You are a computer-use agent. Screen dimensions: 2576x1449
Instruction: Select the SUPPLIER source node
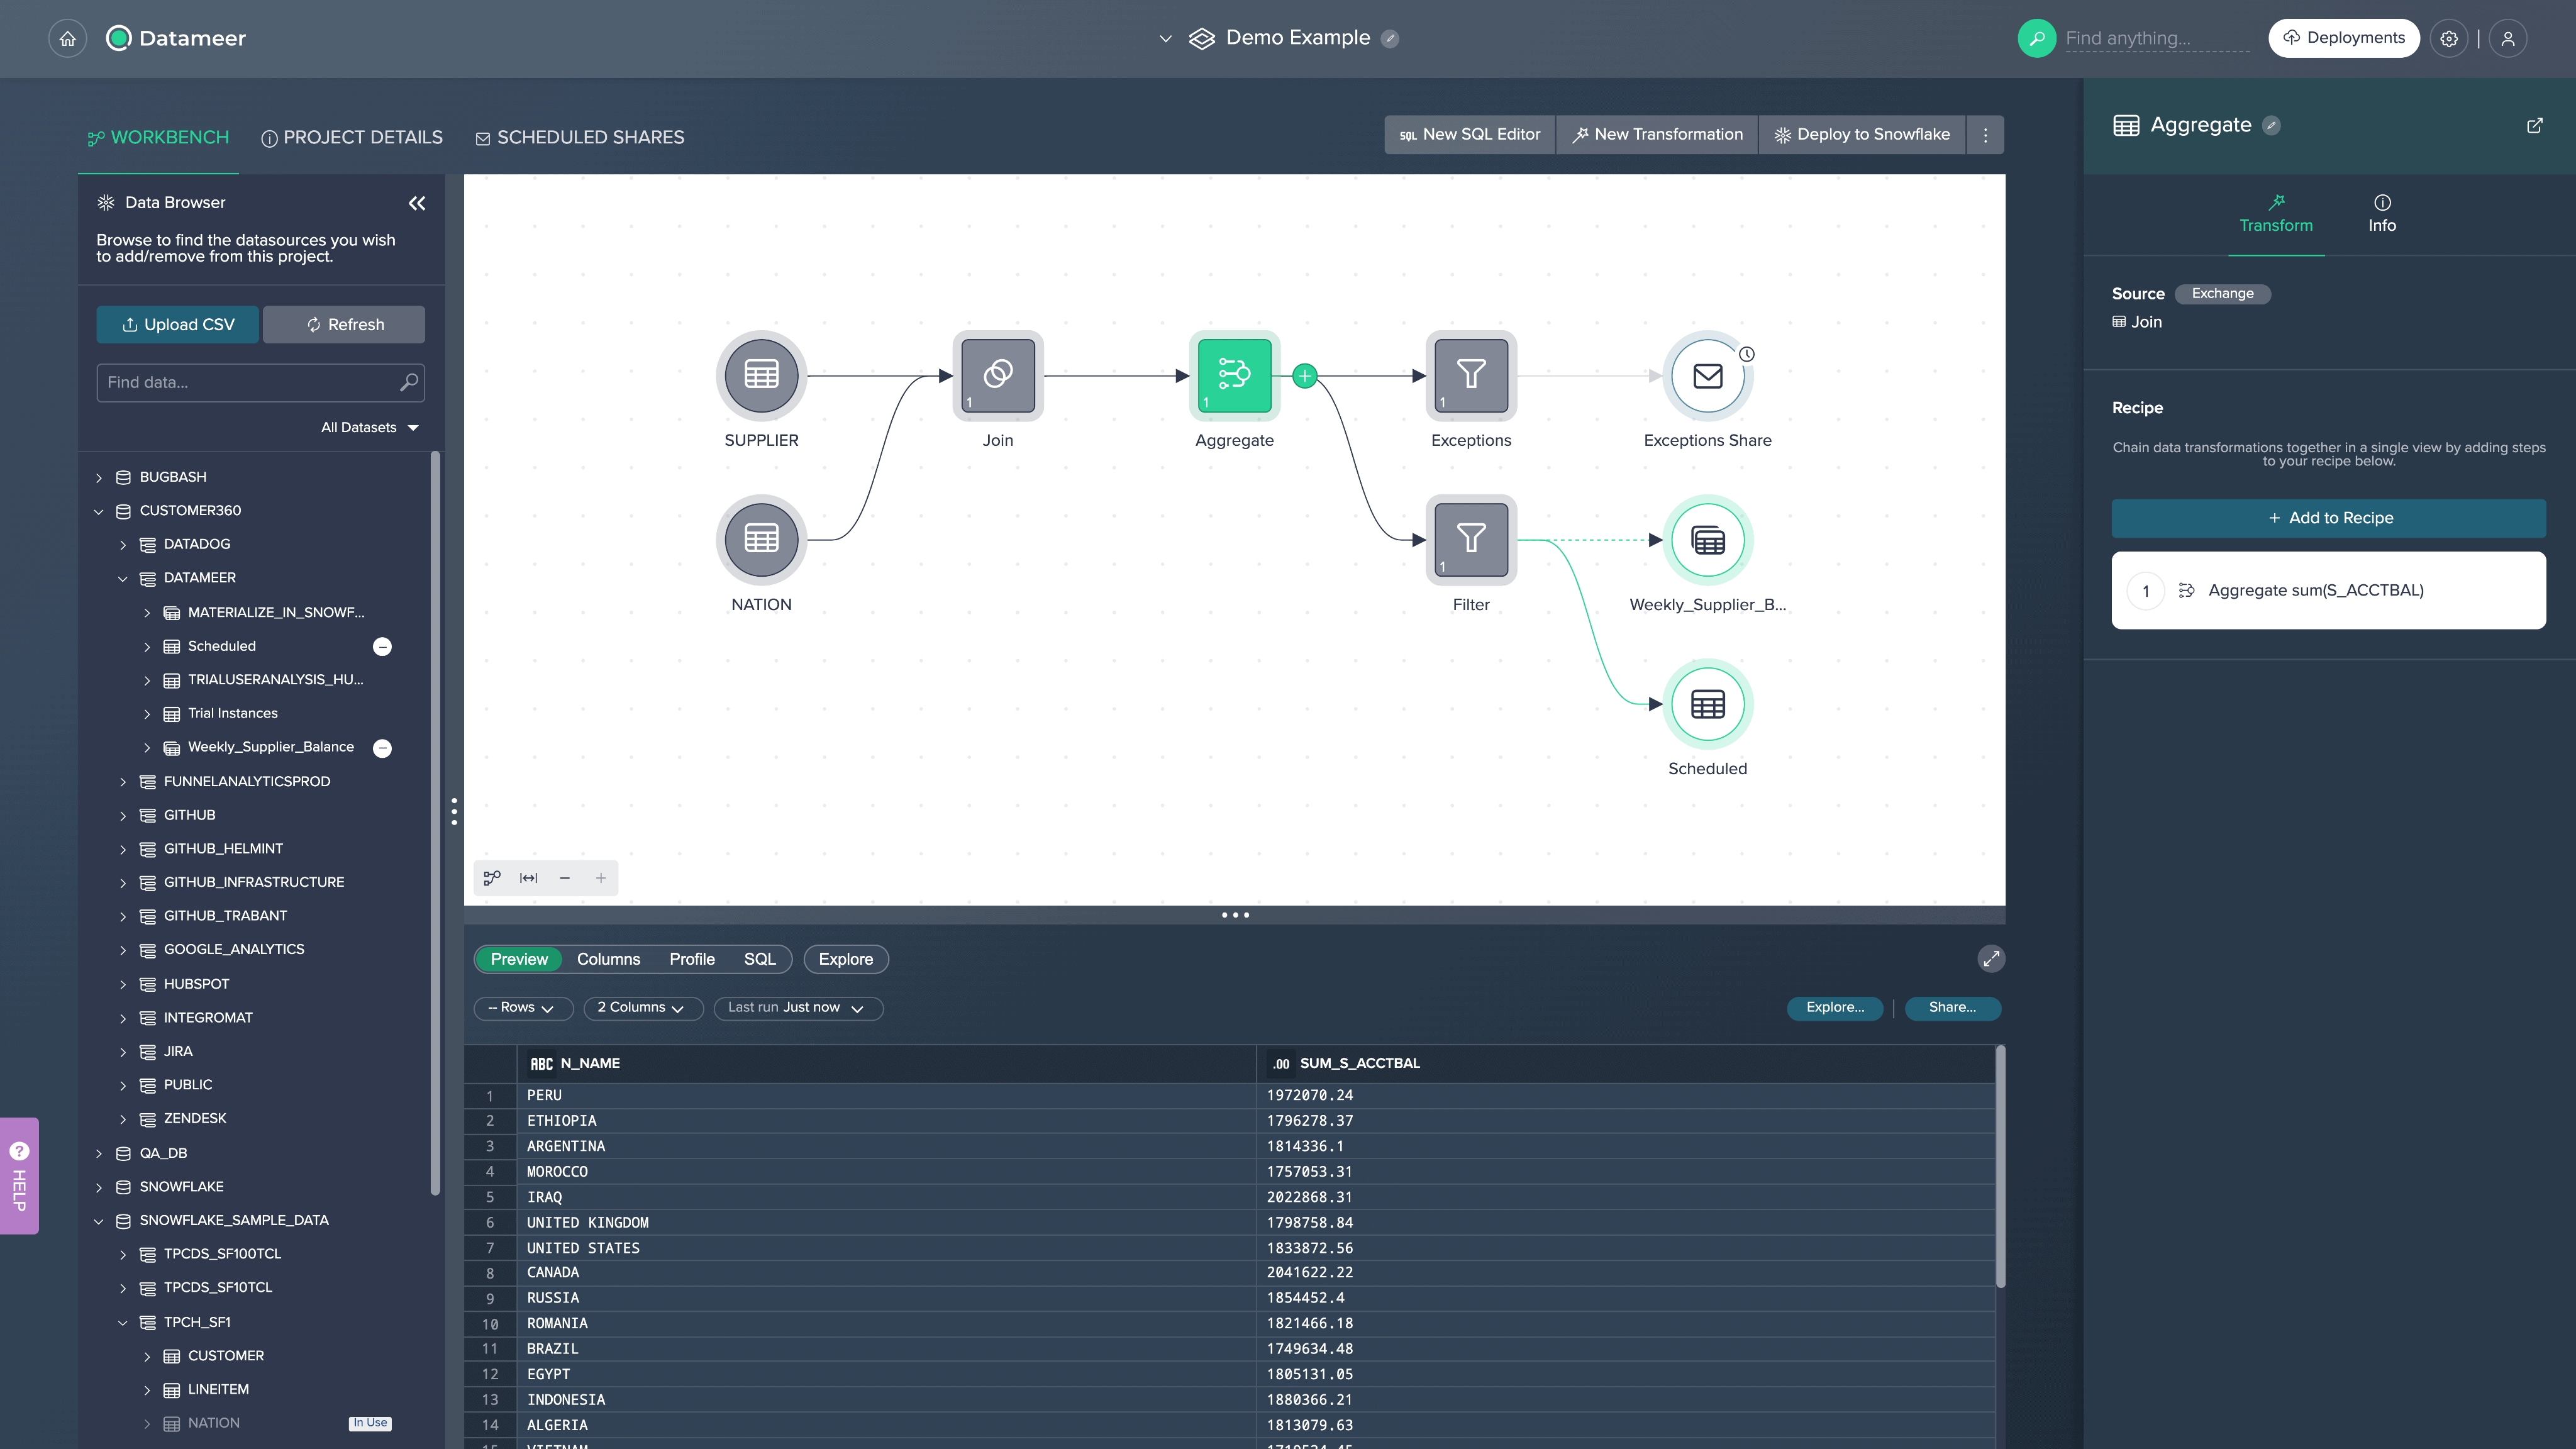click(x=761, y=375)
